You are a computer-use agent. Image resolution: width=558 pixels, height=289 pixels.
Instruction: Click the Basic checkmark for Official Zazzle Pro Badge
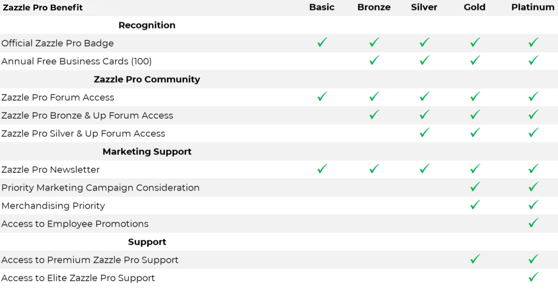point(322,43)
